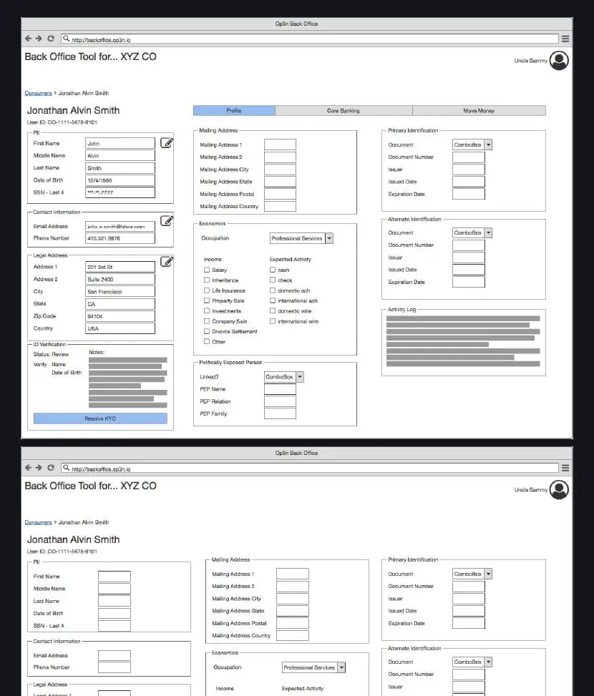The height and width of the screenshot is (696, 594).
Task: Expand the Occupation dropdown in the upper window
Action: [x=301, y=238]
